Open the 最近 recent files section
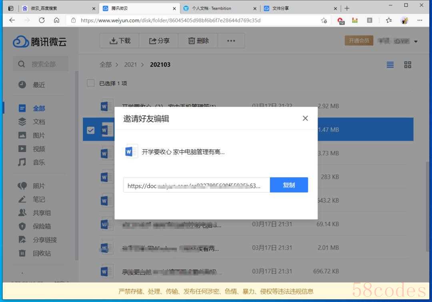The height and width of the screenshot is (302, 432). (39, 85)
